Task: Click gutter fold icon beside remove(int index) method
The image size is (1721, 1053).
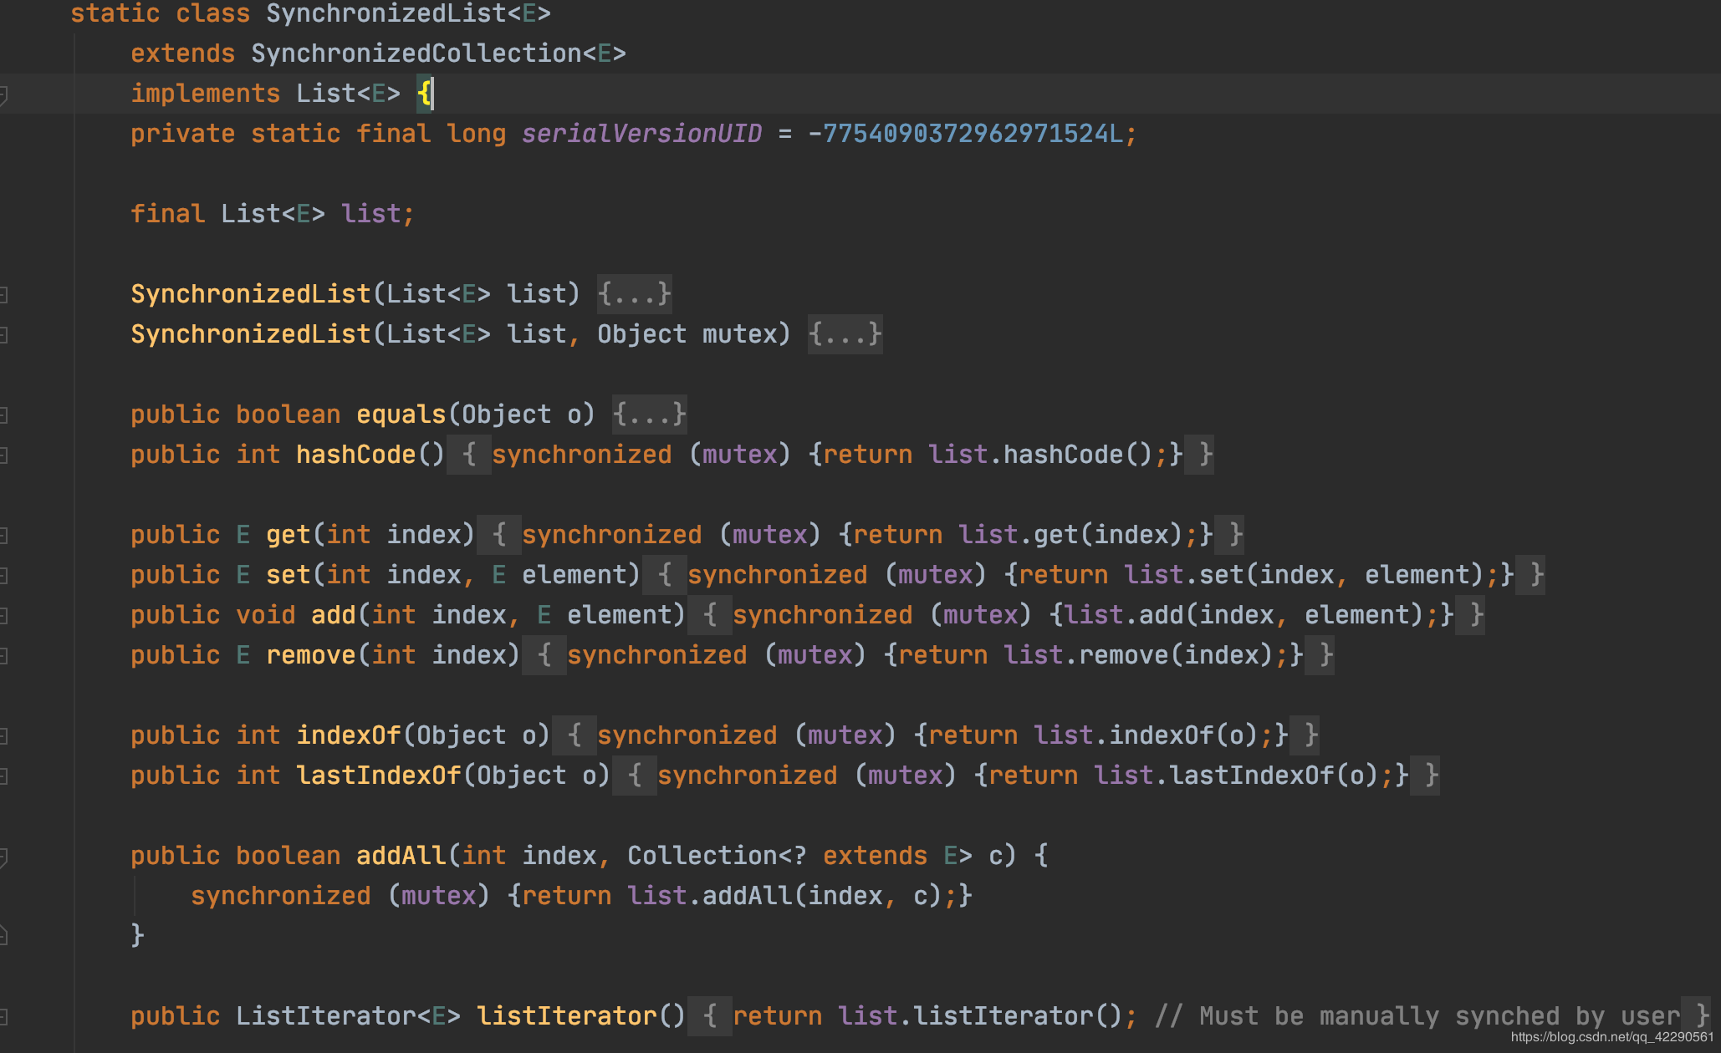Action: coord(4,656)
